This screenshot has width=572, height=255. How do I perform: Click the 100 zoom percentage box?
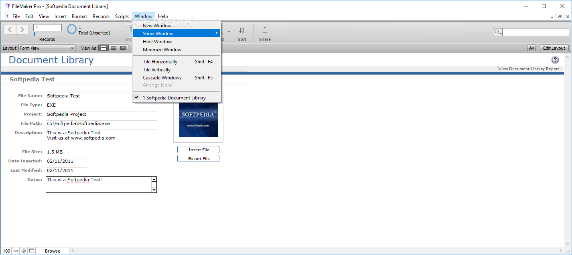tap(7, 251)
